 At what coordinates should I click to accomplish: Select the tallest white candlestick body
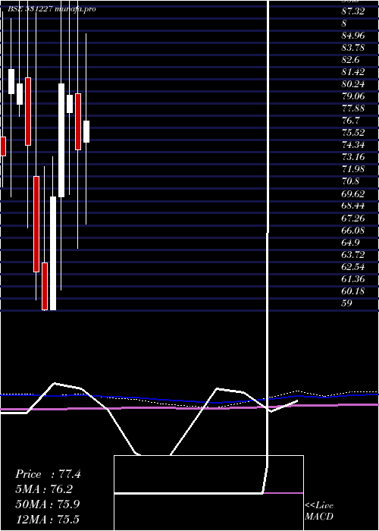click(61, 140)
